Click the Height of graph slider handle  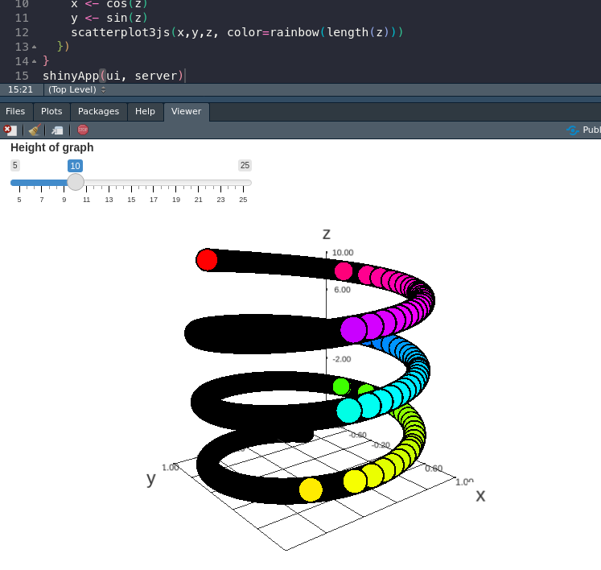(x=76, y=183)
